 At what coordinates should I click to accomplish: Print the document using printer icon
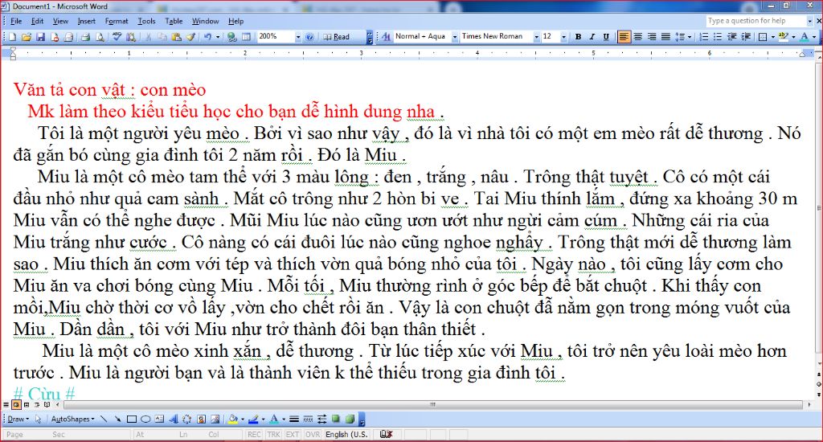(x=85, y=37)
